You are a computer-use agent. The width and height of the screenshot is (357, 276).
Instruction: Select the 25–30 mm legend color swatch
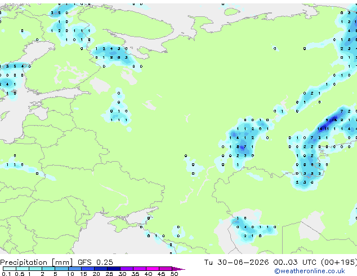(114, 269)
